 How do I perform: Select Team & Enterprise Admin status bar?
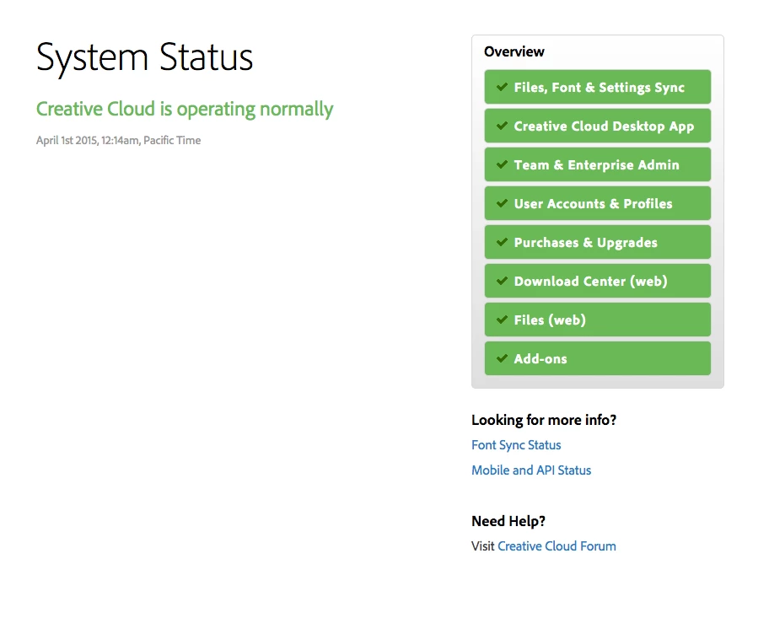click(x=597, y=164)
